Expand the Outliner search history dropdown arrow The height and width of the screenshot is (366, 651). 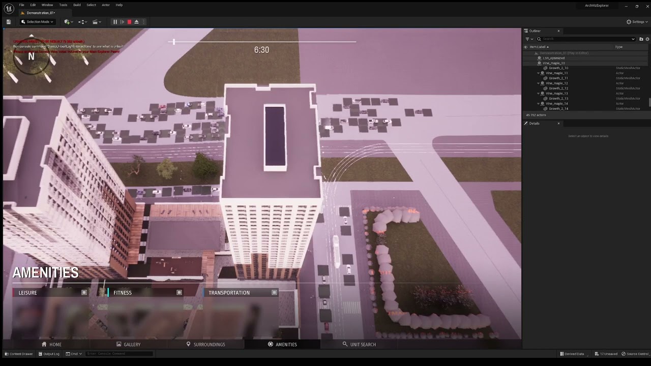[x=633, y=39]
